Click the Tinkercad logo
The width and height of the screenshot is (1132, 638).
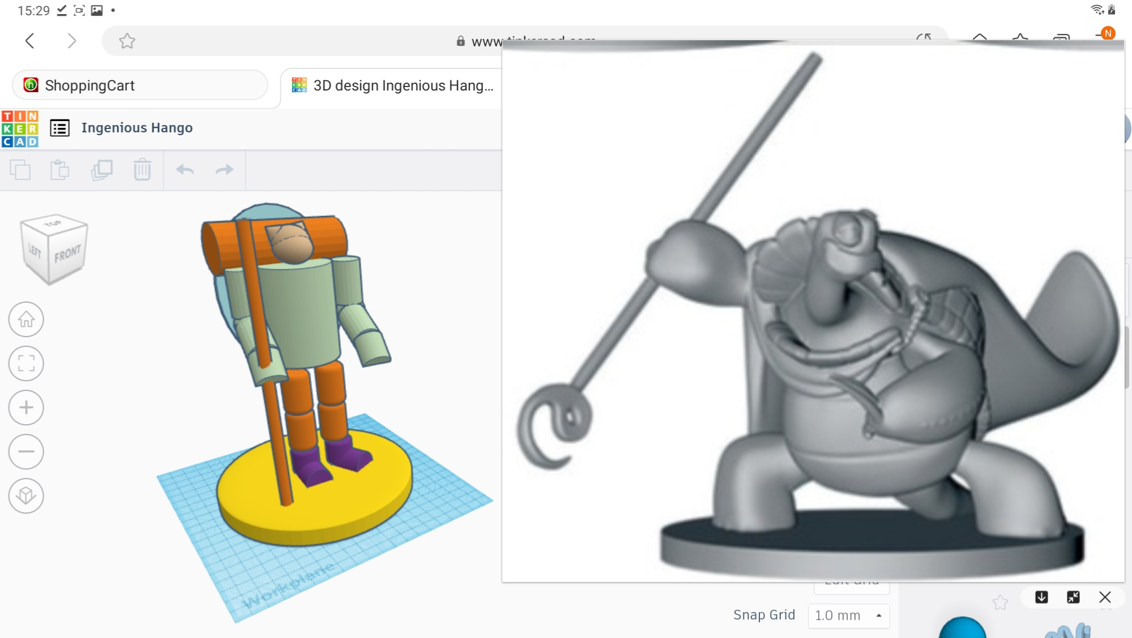pos(20,128)
